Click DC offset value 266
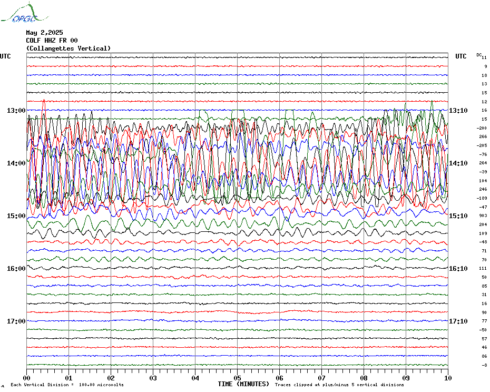The width and height of the screenshot is (490, 392). coord(483,136)
